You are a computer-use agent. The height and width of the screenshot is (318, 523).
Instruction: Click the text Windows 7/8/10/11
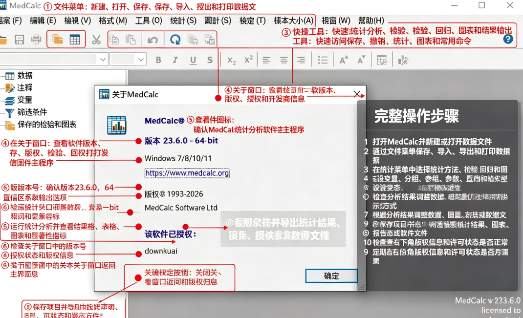click(x=178, y=158)
